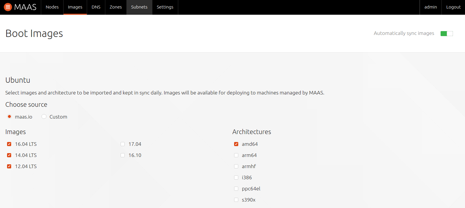Click the MAAS orange logo icon
The width and height of the screenshot is (465, 208).
click(8, 7)
